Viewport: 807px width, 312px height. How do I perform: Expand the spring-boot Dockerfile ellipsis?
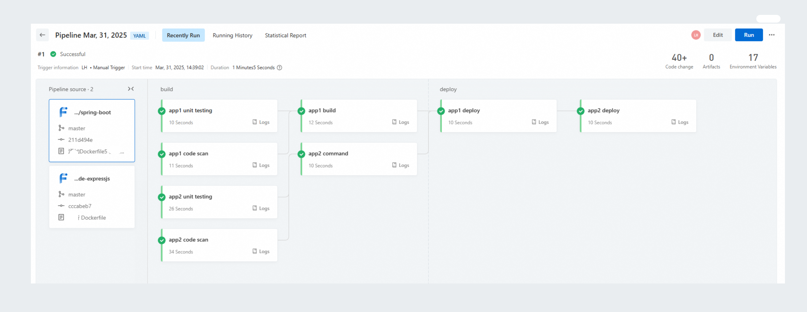122,152
